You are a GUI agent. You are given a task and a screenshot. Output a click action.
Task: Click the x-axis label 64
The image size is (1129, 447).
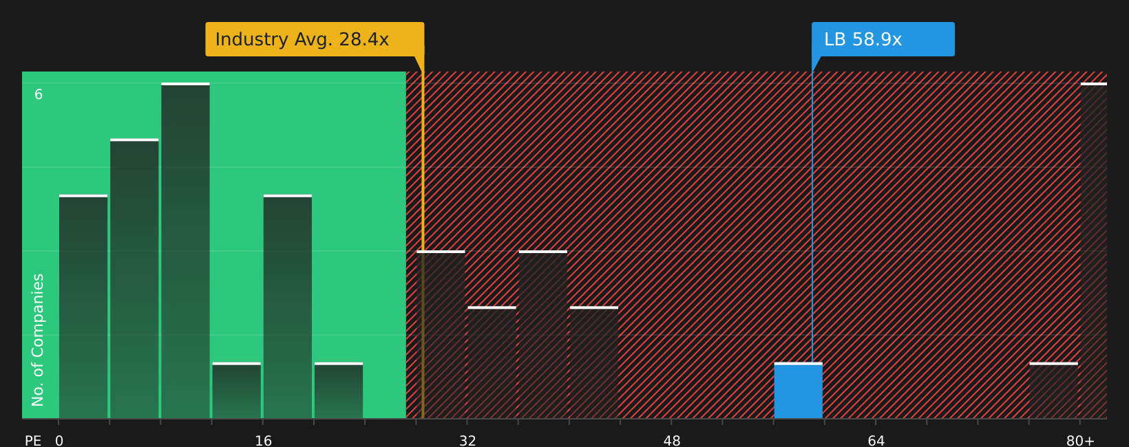pos(876,441)
